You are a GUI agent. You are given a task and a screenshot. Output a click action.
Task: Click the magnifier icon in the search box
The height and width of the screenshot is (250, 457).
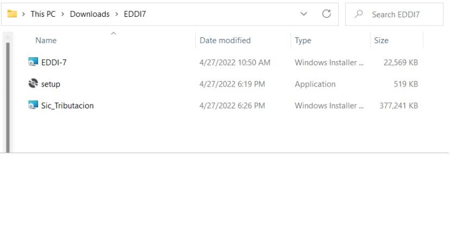tap(359, 15)
